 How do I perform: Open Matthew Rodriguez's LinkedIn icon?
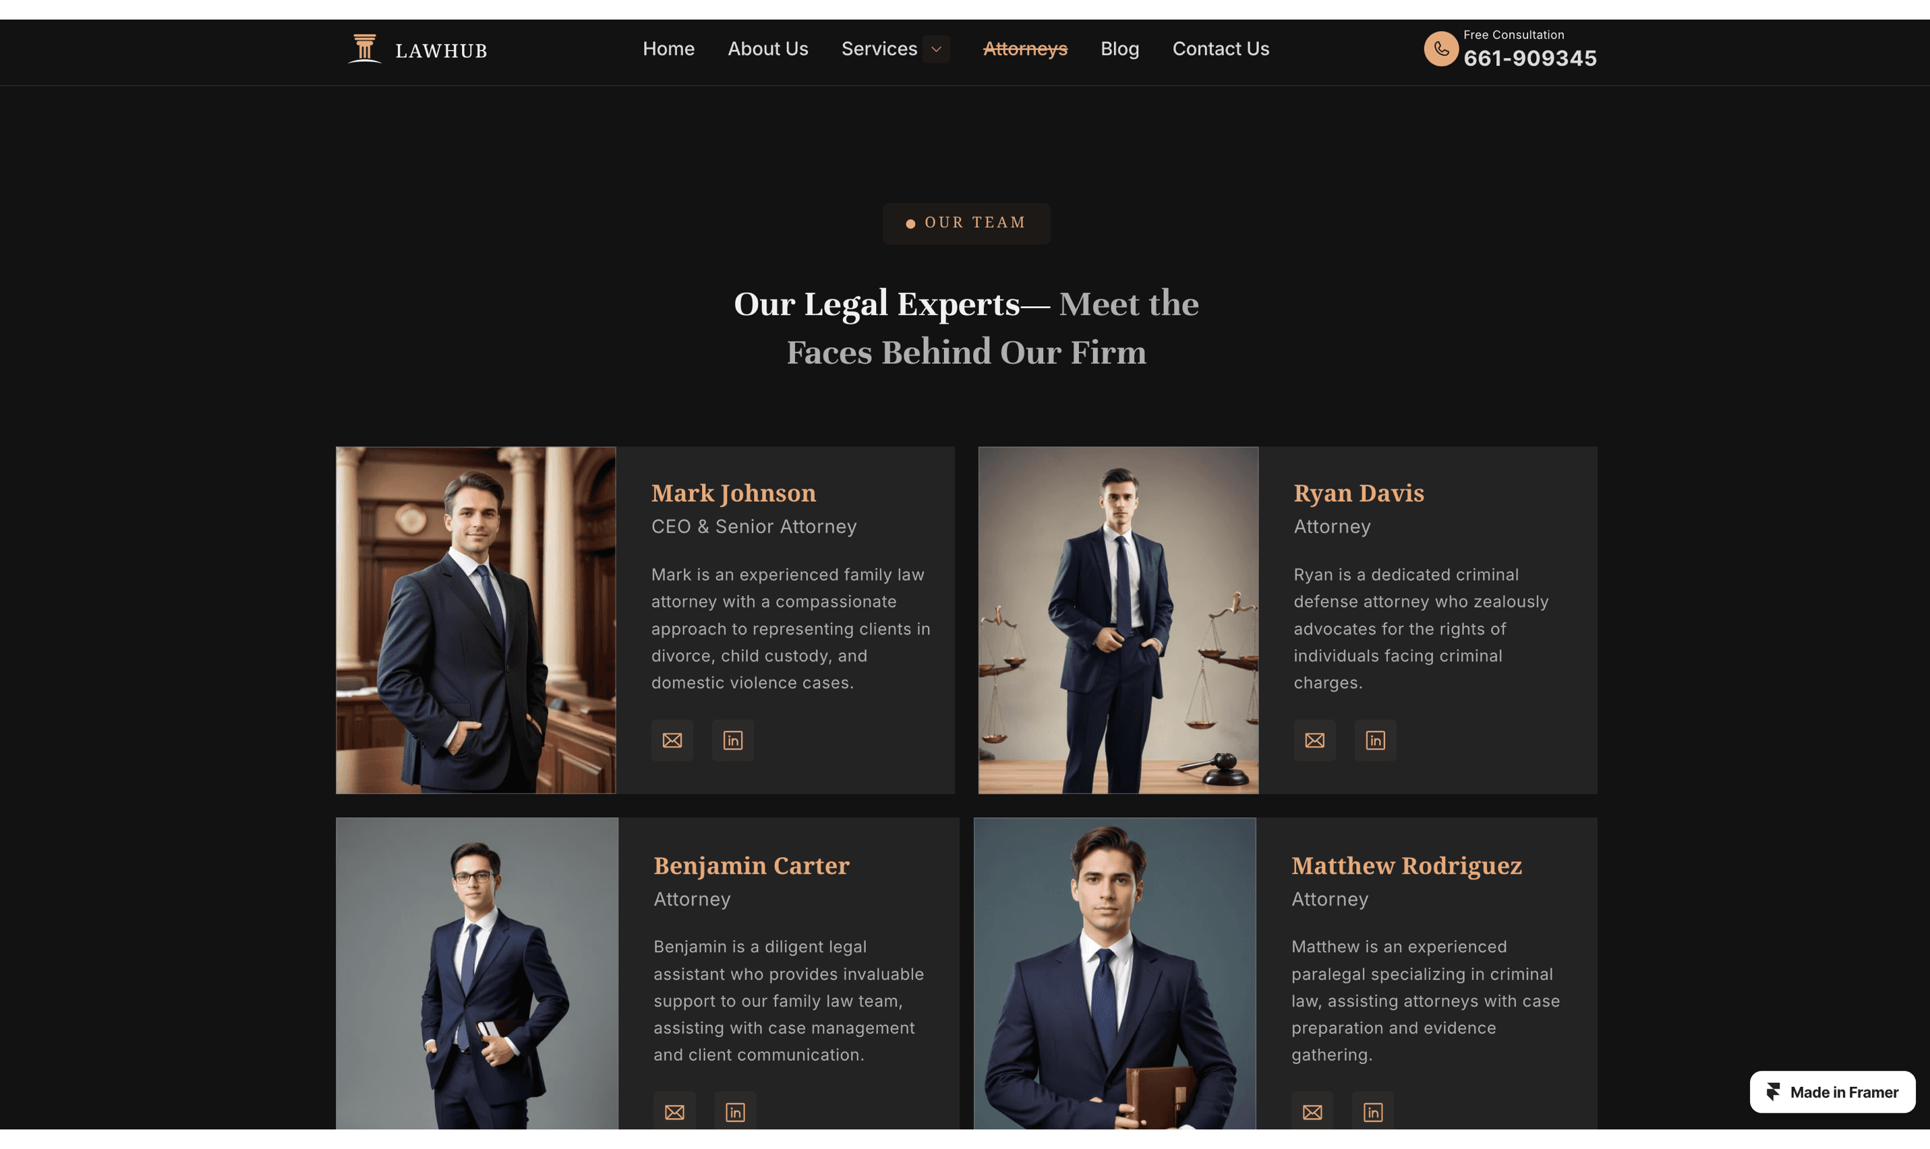click(1374, 1112)
